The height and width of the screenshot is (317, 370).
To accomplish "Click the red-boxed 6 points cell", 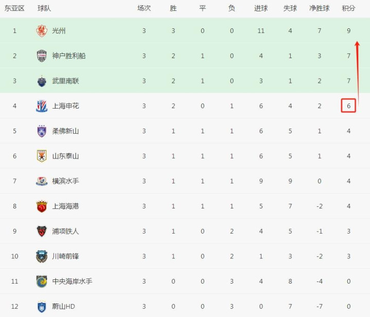I will 348,105.
